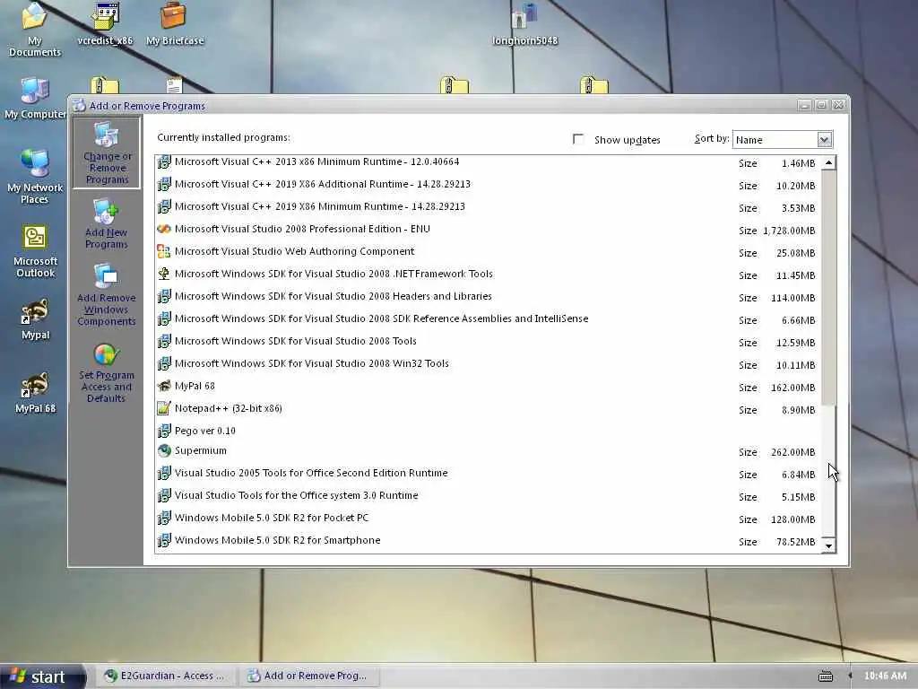Screen dimensions: 918x689
Task: Select the vcredist_x86 desktop icon
Action: pyautogui.click(x=106, y=24)
